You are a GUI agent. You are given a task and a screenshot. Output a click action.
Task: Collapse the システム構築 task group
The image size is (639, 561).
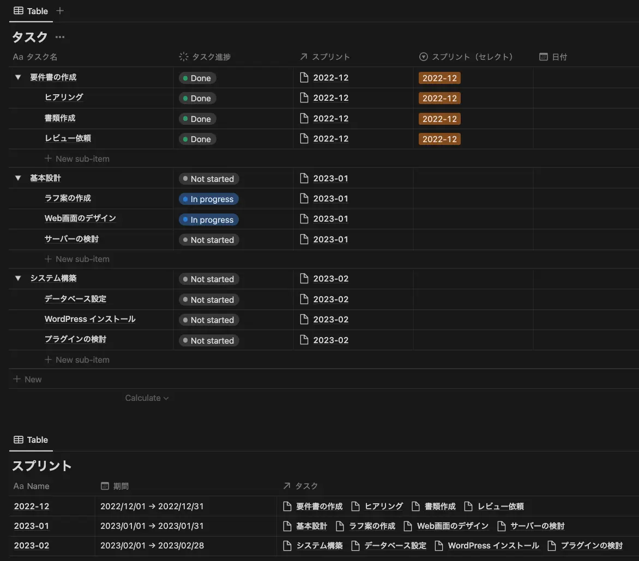tap(18, 278)
